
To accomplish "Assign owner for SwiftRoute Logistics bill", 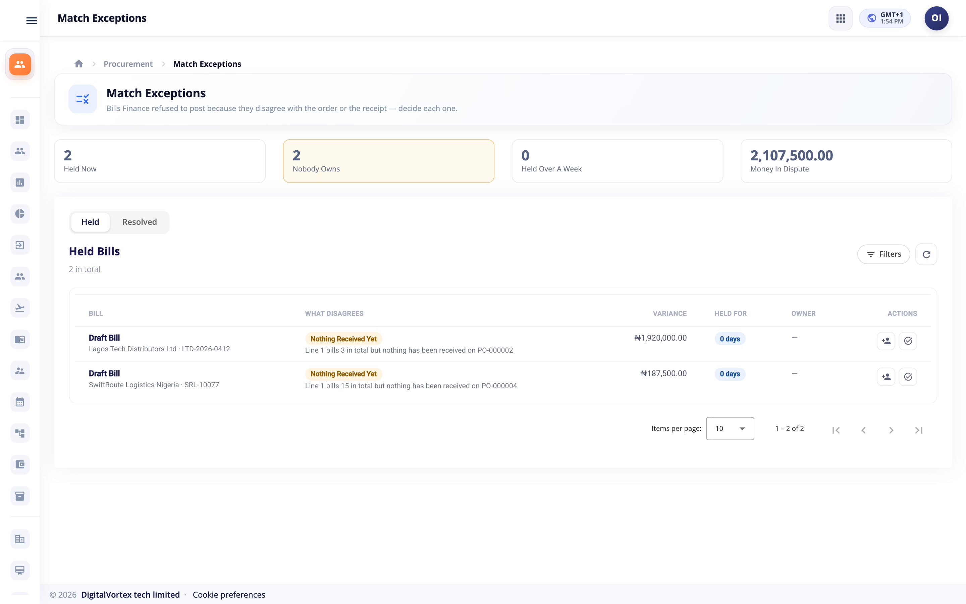I will [886, 377].
